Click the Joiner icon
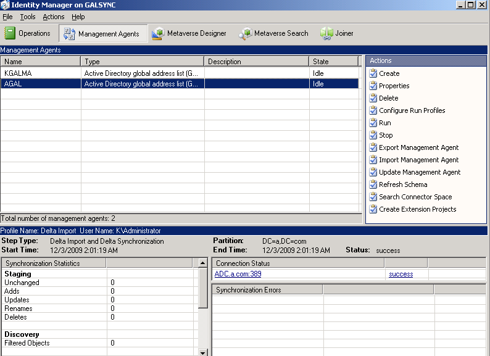490x356 pixels. [x=326, y=33]
